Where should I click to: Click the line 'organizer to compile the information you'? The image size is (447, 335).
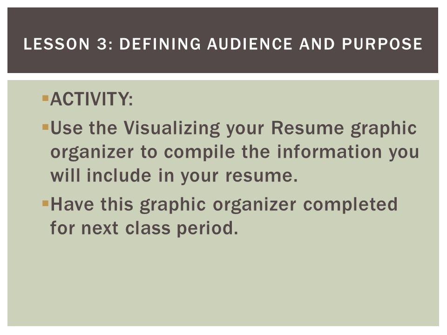(x=235, y=152)
